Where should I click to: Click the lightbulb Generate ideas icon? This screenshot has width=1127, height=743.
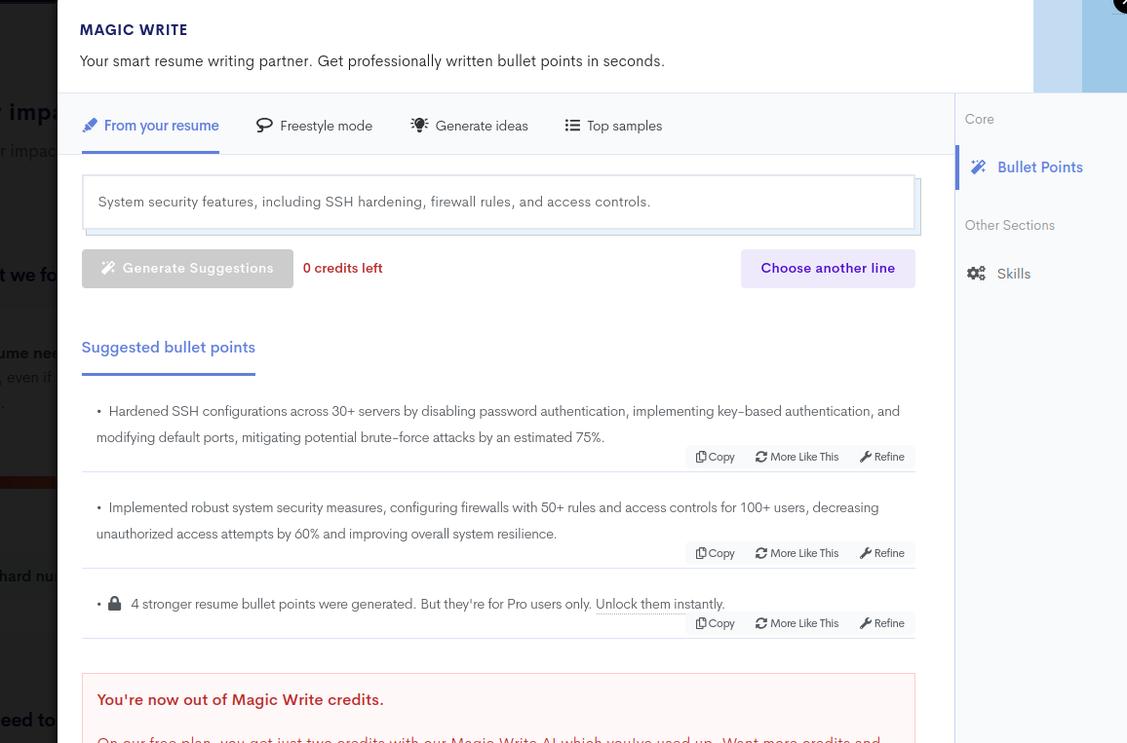(419, 126)
